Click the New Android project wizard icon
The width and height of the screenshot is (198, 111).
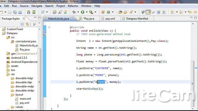(x=54, y=12)
